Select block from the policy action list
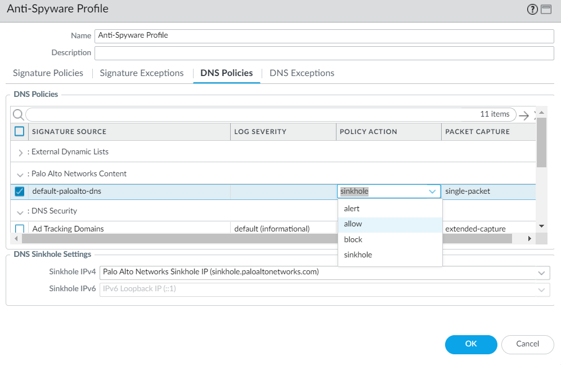 click(x=353, y=239)
